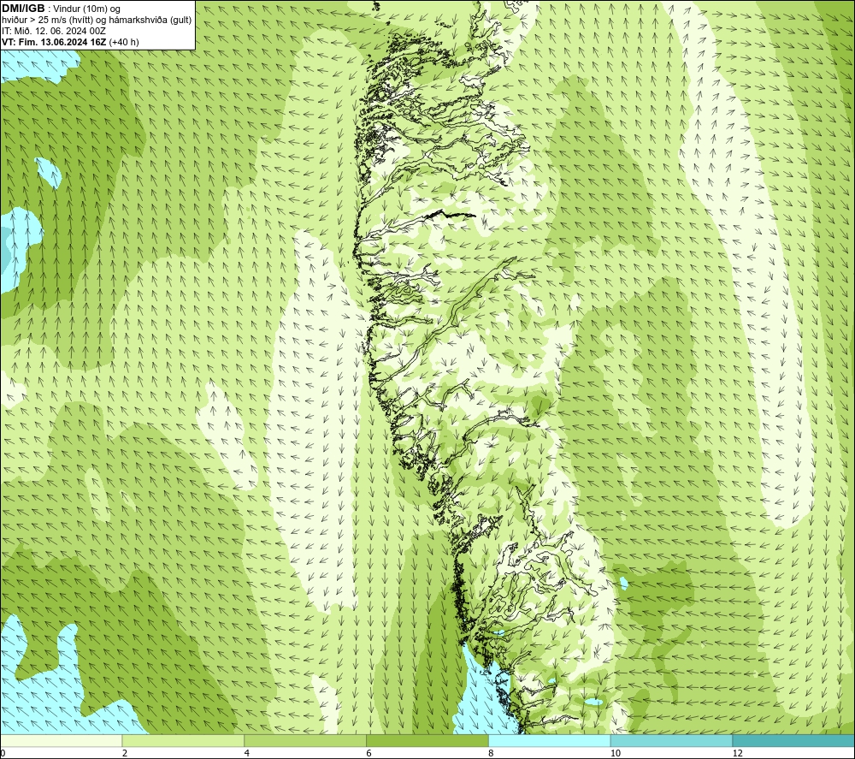Click the 4–6 m/s green legend swatch

click(305, 741)
